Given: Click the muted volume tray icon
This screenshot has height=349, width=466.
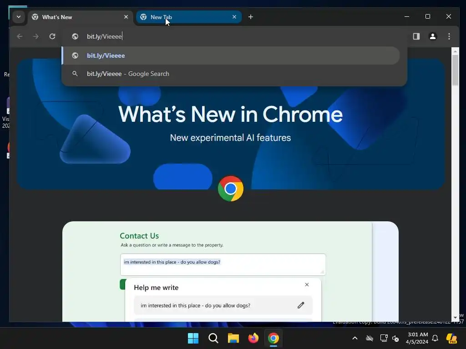Looking at the screenshot, I should click(x=395, y=338).
